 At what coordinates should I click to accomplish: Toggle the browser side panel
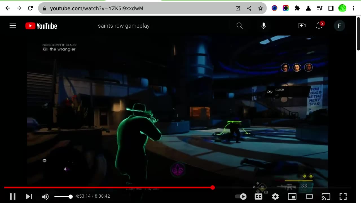(x=331, y=8)
